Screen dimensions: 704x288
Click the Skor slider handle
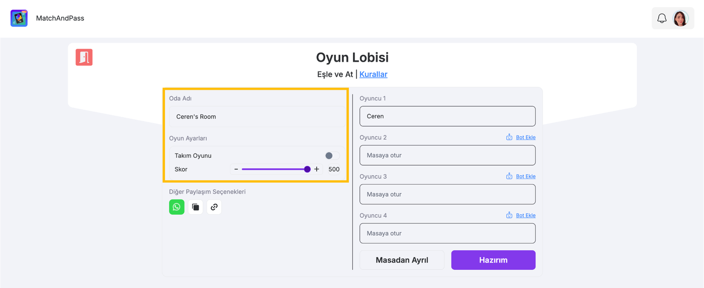[307, 169]
